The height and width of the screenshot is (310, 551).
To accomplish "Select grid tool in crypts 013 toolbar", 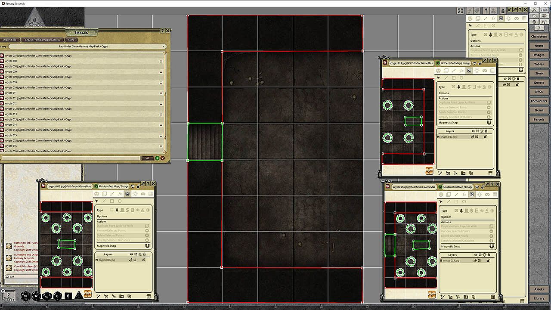I will [492, 71].
